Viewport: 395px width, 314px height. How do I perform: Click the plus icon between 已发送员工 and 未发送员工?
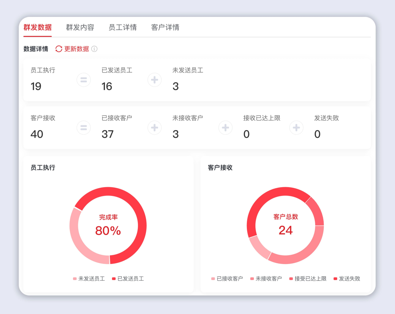click(x=155, y=80)
